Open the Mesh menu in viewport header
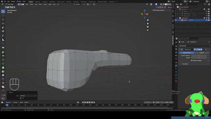Screen dimensions: 211x119 tap(40, 4)
